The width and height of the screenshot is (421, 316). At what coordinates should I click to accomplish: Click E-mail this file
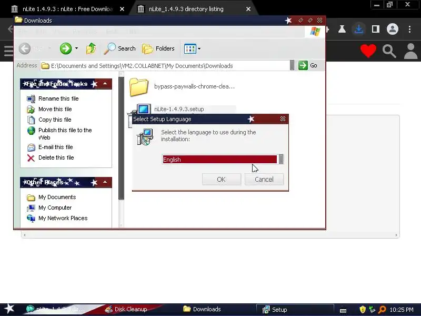pyautogui.click(x=56, y=147)
